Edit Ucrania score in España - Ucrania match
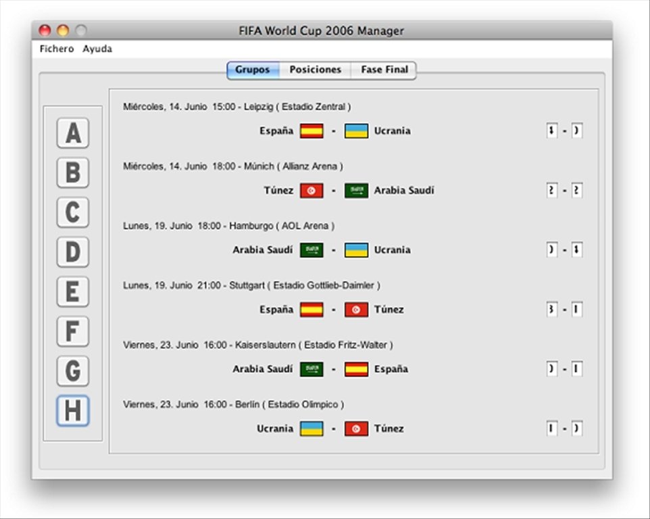The width and height of the screenshot is (650, 519). [577, 131]
